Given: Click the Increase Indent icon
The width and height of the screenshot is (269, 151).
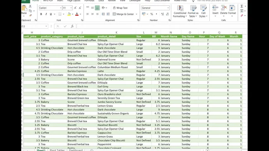Looking at the screenshot, I should 108,14.
